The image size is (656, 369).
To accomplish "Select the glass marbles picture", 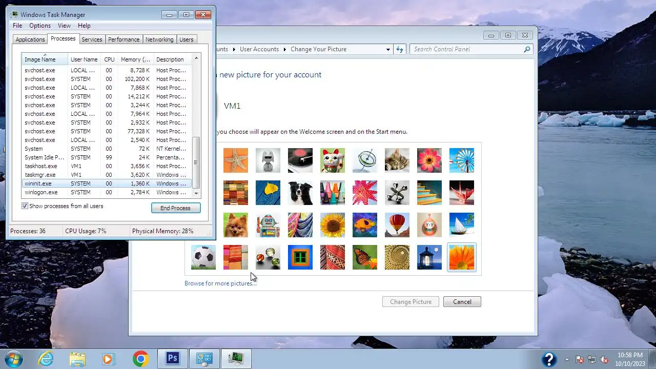I will pyautogui.click(x=268, y=257).
